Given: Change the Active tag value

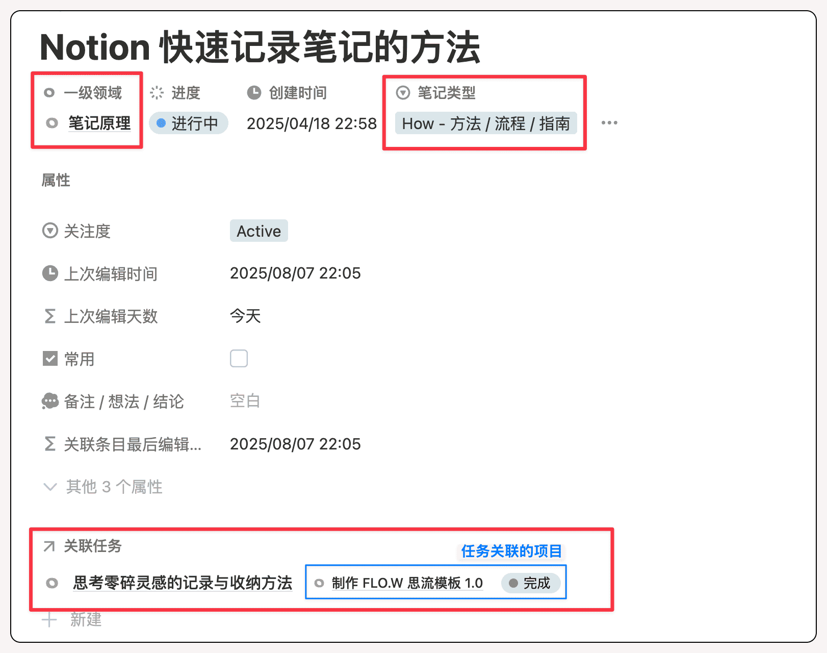Looking at the screenshot, I should (259, 231).
